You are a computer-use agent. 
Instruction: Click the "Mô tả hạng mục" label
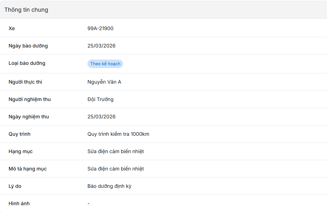click(28, 169)
